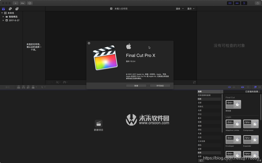Viewport: 262px width, 163px height.
Task: Open the magic wand enhancements dropdown
Action: (x=58, y=82)
